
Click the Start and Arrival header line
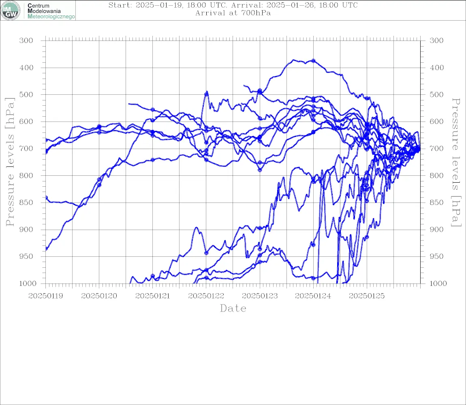233,5
